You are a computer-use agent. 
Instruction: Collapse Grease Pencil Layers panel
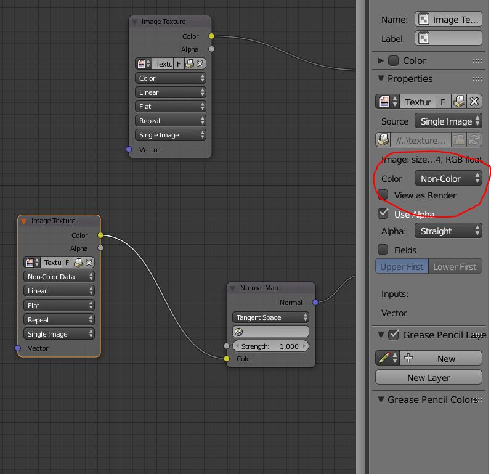(x=381, y=335)
